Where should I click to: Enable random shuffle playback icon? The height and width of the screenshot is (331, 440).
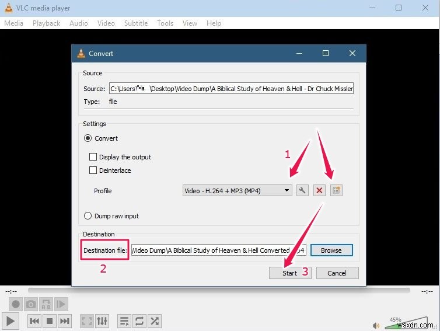click(154, 321)
